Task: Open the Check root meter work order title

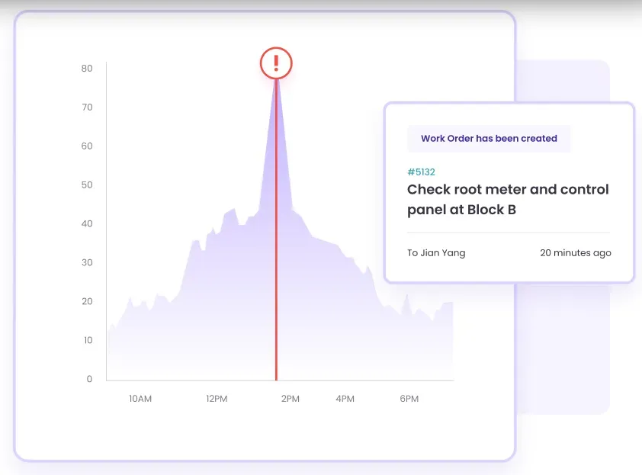Action: [x=508, y=199]
